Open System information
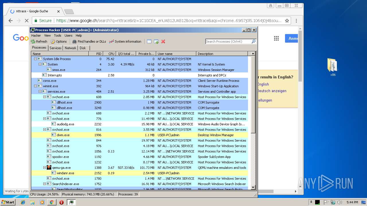Image resolution: width=367 pixels, height=206 pixels. coord(125,41)
